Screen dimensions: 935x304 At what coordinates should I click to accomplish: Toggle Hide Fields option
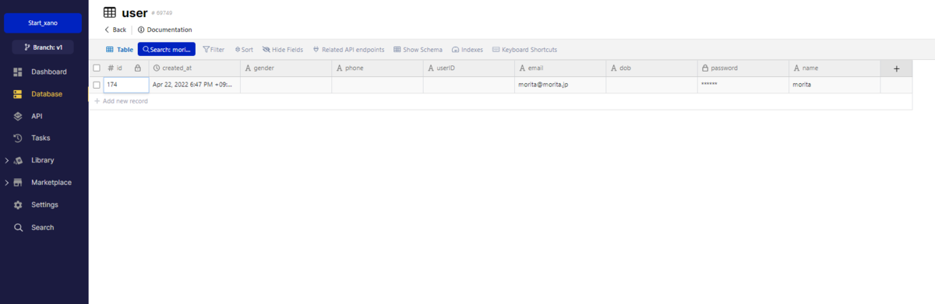283,50
